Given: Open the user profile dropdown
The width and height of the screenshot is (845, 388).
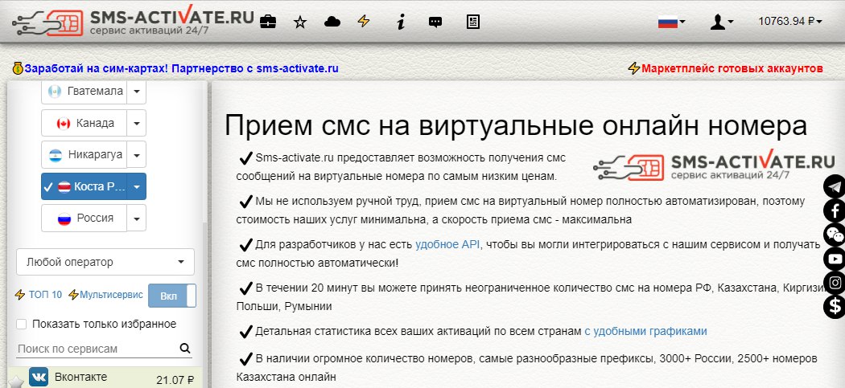Looking at the screenshot, I should [722, 22].
